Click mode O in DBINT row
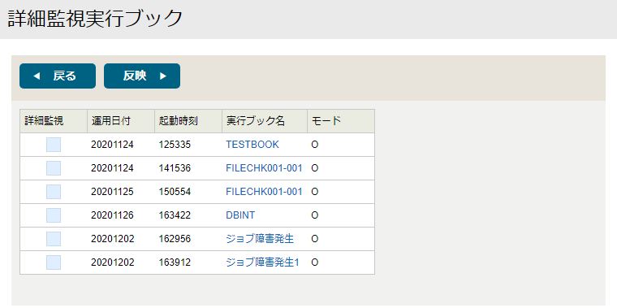The height and width of the screenshot is (308, 617). (314, 215)
